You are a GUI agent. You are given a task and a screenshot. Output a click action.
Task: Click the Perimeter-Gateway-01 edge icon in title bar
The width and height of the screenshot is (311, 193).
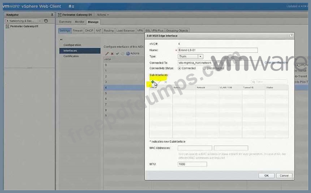click(x=60, y=15)
